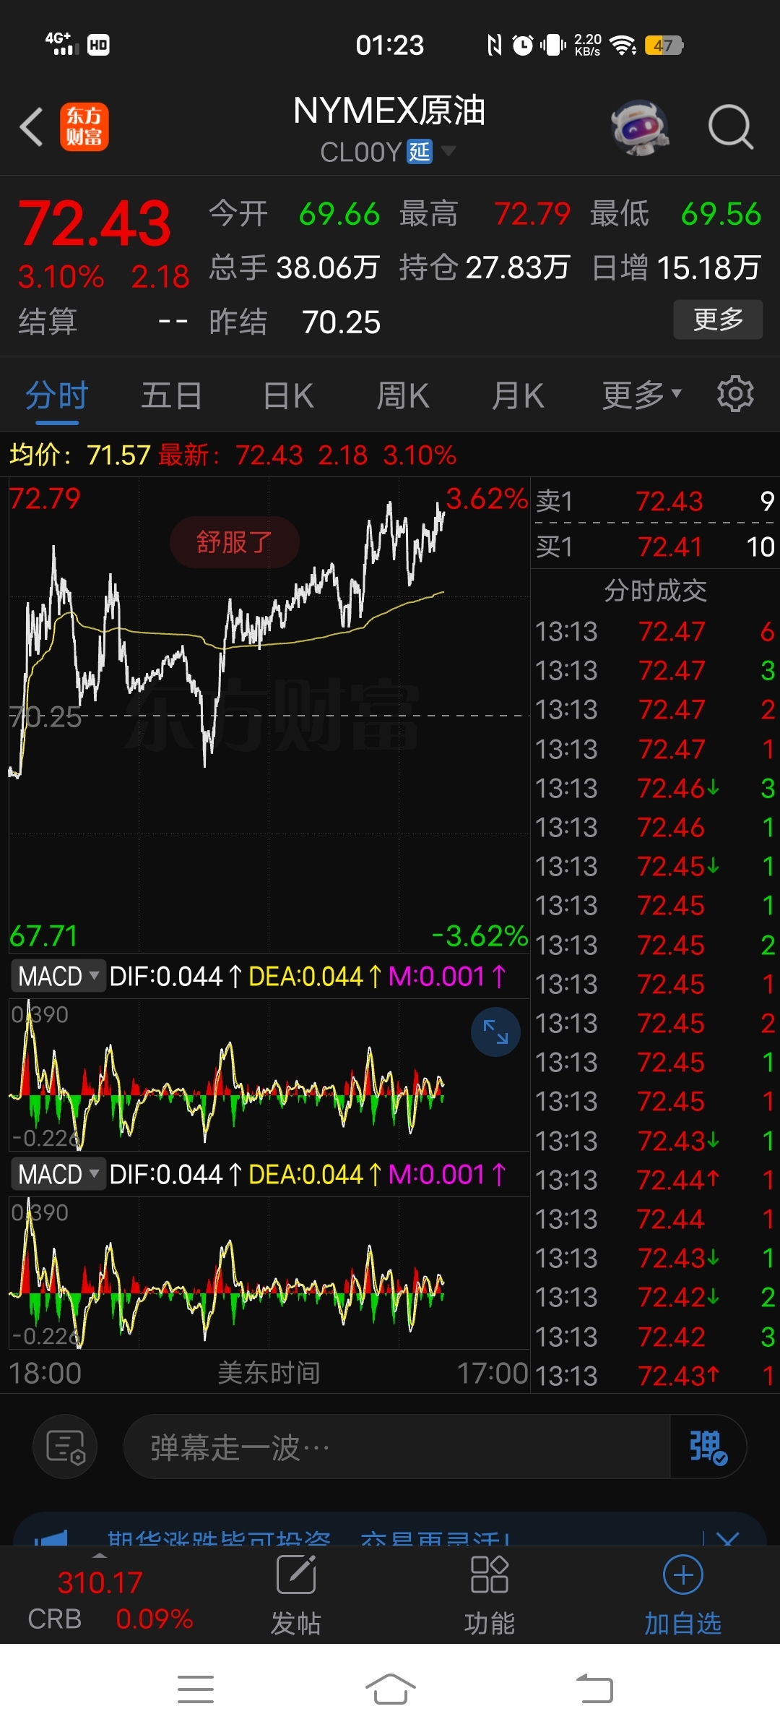Viewport: 780px width, 1735px height.
Task: Tap the 更多 quote details button
Action: (x=718, y=319)
